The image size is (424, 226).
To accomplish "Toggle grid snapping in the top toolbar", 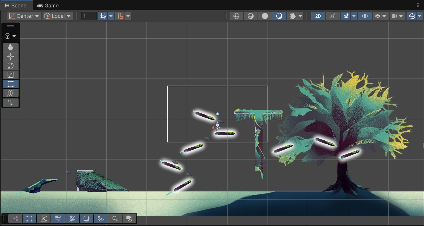I will (103, 16).
